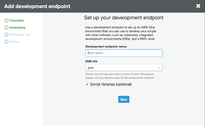Click the Script libraries (optional) label
This screenshot has height=127, width=205.
coord(111,84)
